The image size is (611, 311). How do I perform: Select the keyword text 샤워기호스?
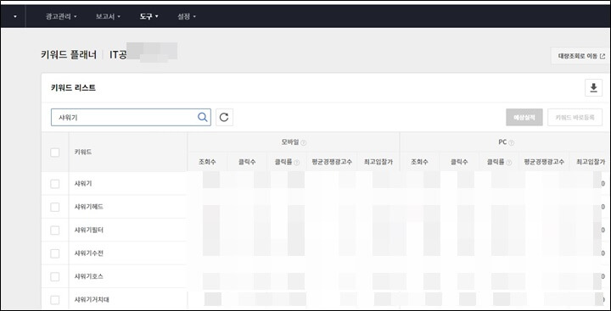click(x=89, y=277)
